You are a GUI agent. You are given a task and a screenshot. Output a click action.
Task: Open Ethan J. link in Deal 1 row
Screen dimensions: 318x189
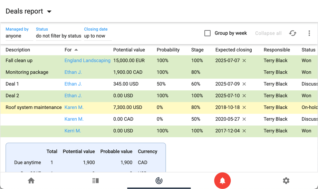tap(73, 84)
